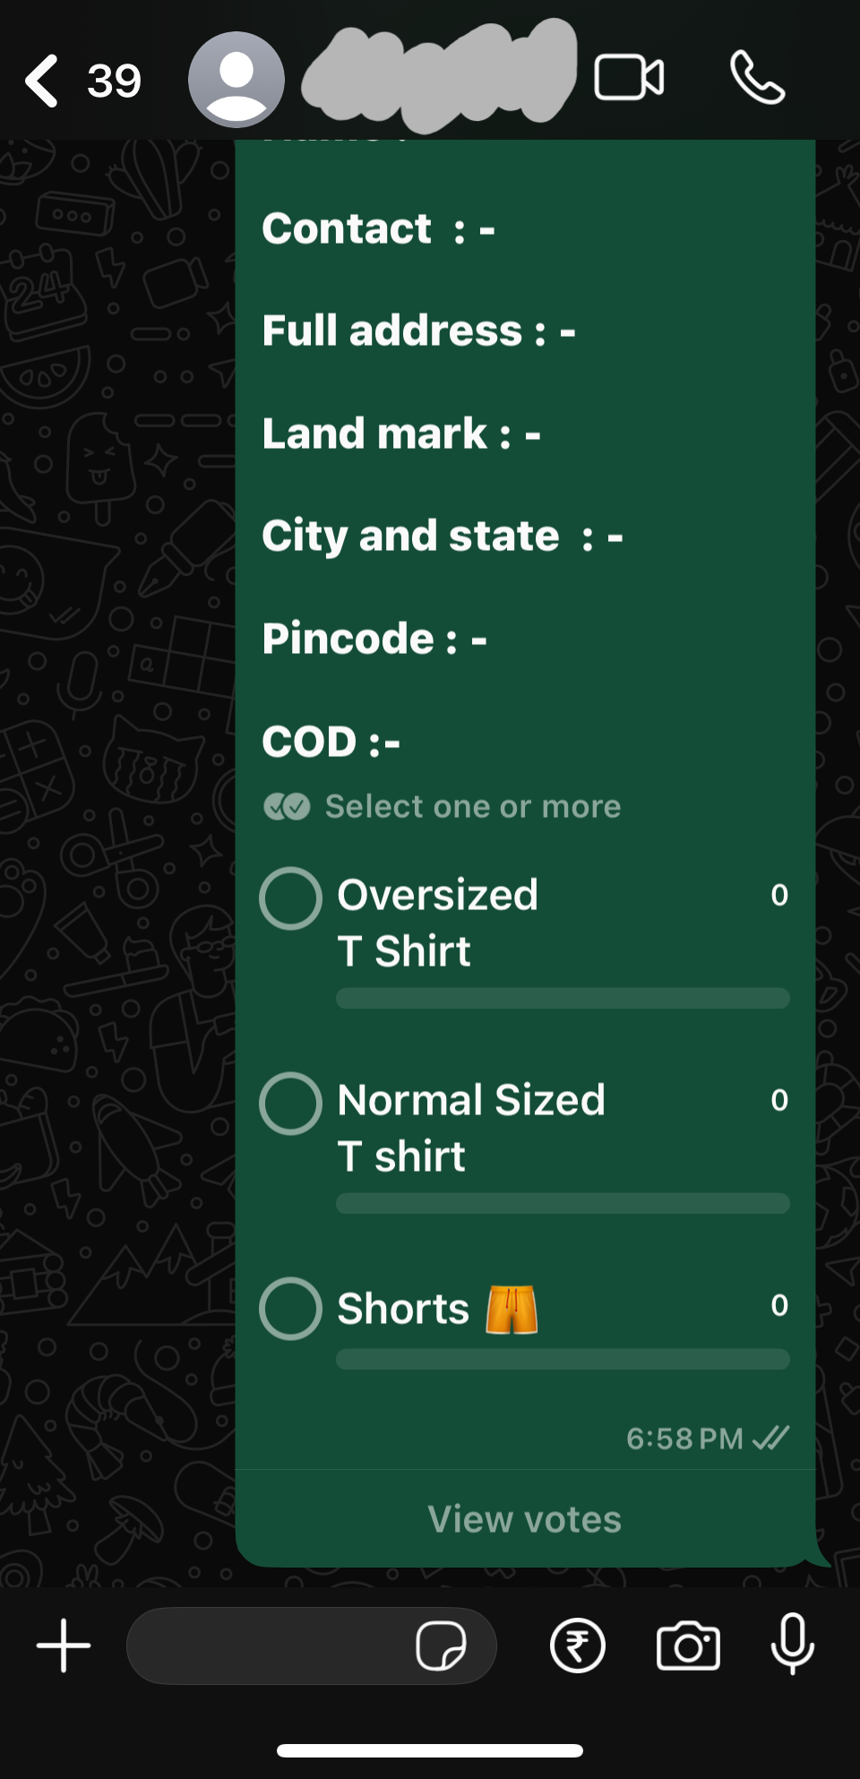Viewport: 860px width, 1779px height.
Task: Tap the back arrow to chats
Action: [42, 81]
